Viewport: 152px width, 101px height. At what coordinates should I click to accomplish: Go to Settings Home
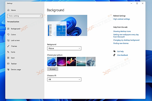pyautogui.click(x=25, y=10)
